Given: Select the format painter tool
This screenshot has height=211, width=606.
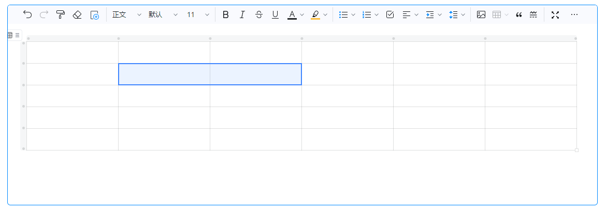Looking at the screenshot, I should 61,14.
